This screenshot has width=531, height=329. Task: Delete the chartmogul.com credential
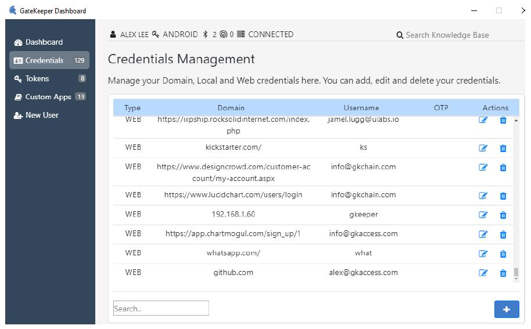pos(503,234)
